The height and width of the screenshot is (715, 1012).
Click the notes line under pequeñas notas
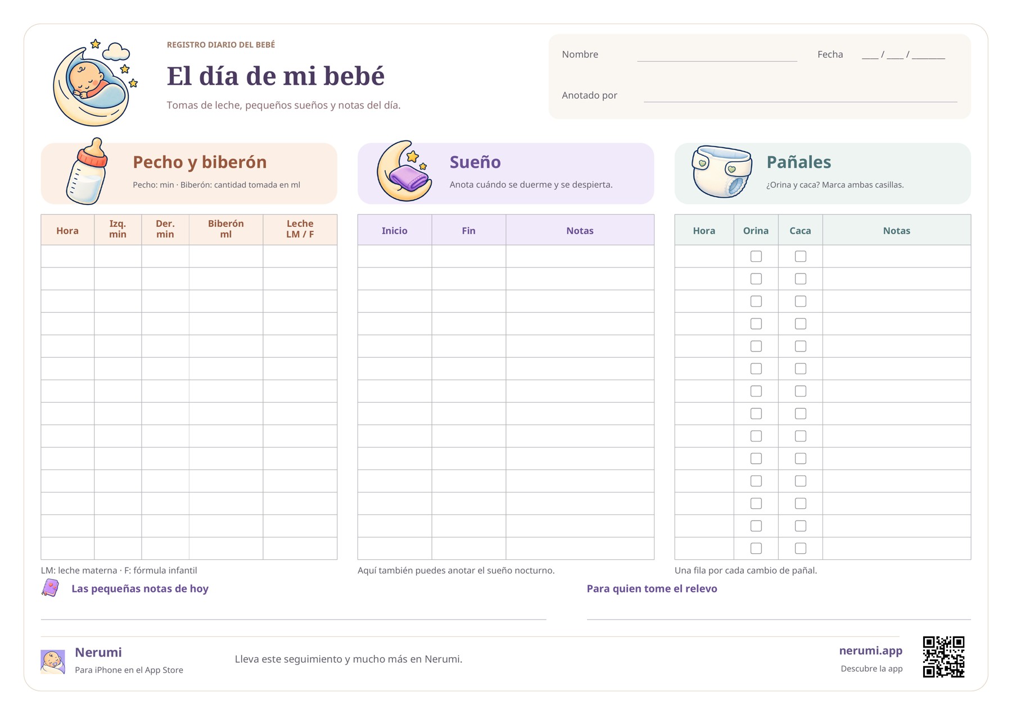click(293, 619)
